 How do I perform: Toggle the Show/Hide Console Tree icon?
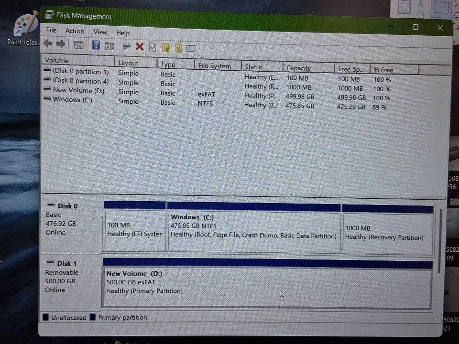click(x=78, y=45)
